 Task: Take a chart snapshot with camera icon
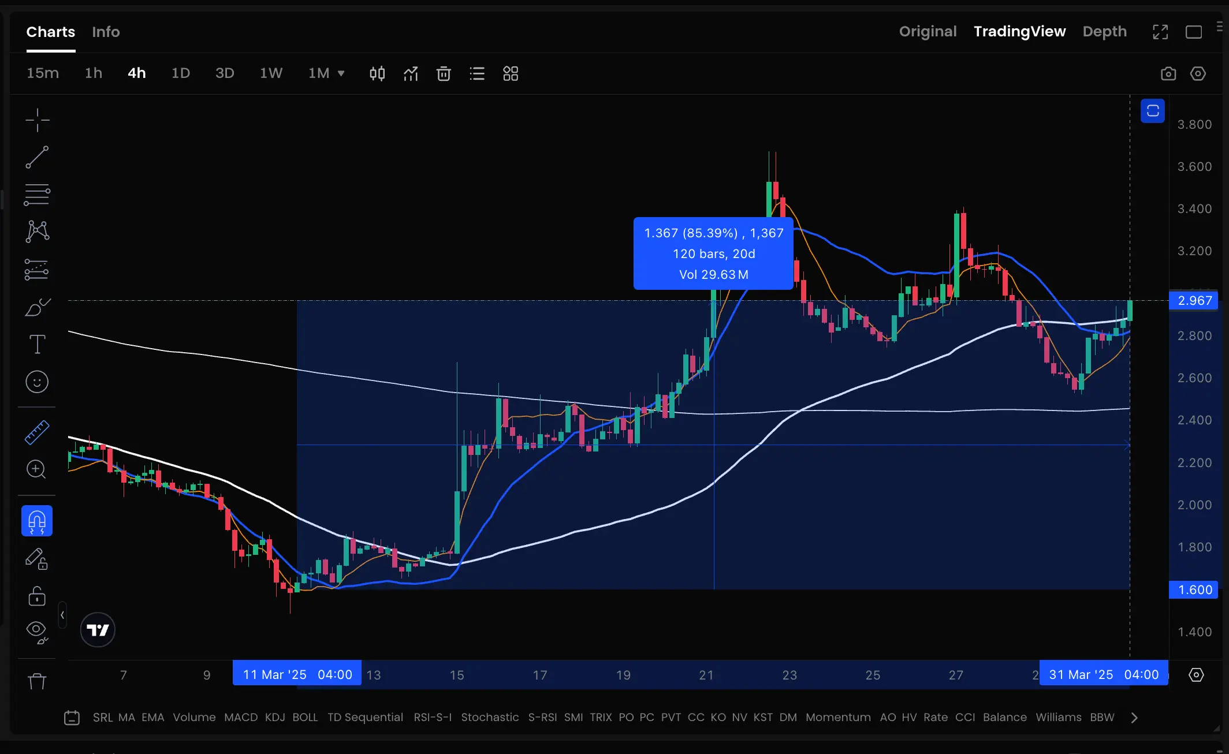click(1168, 74)
